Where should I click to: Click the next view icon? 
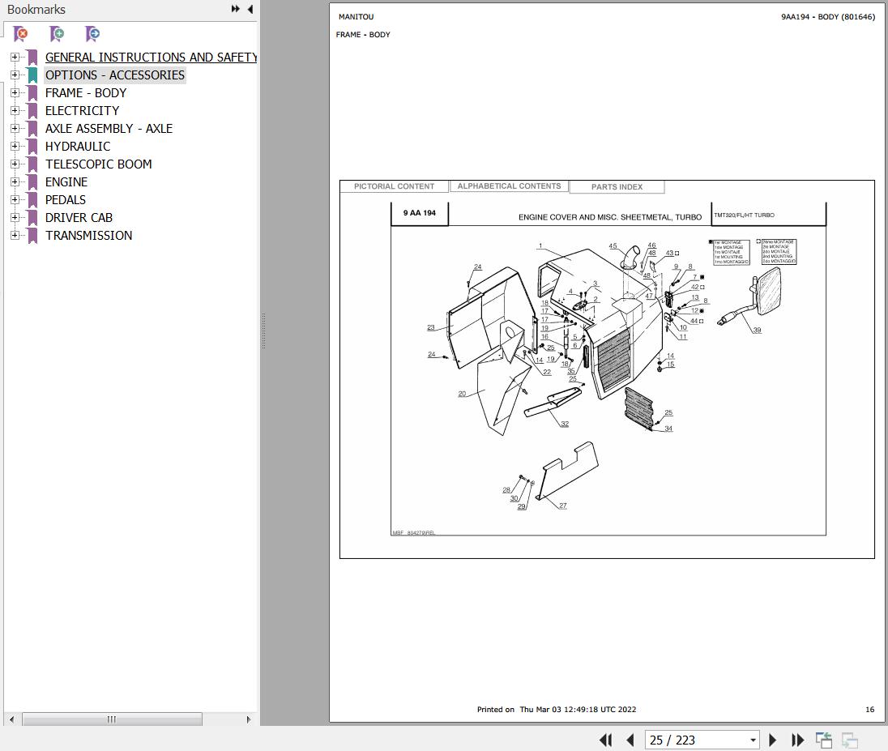click(x=849, y=740)
